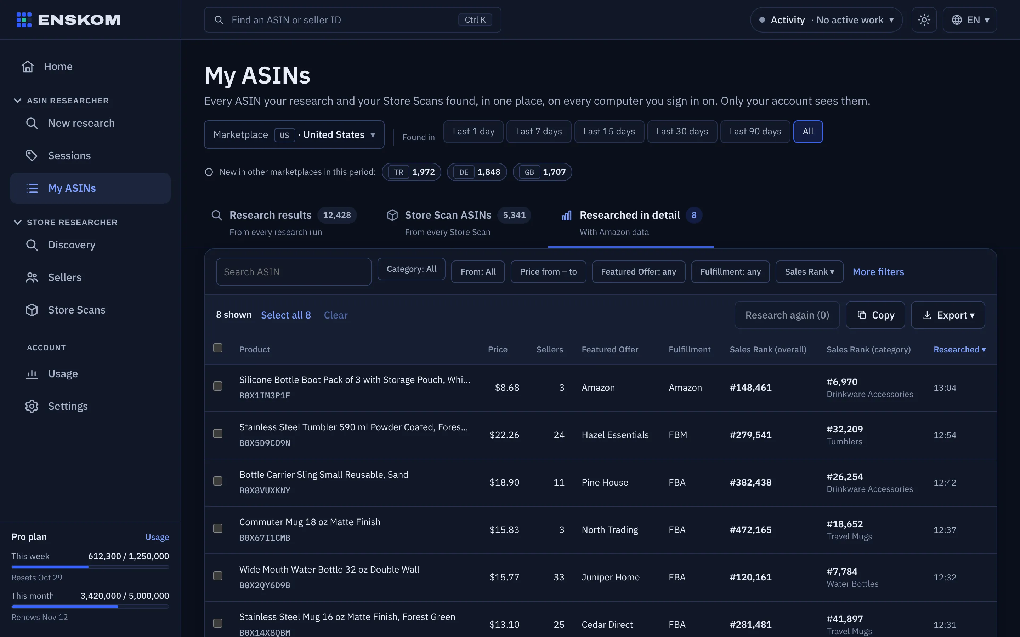Viewport: 1020px width, 637px height.
Task: Click the This month usage progress bar
Action: 90,607
